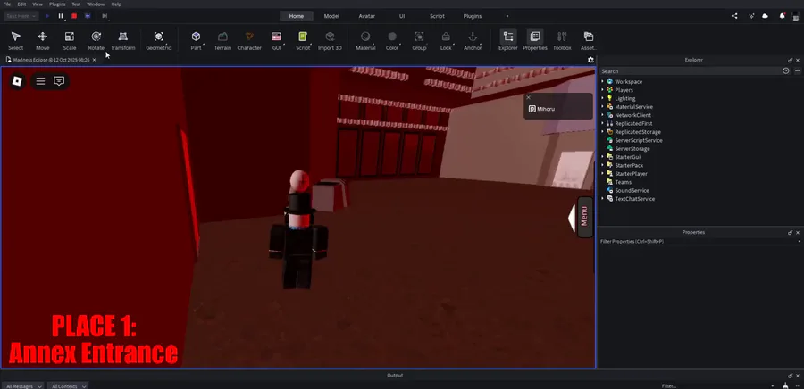Activate the Move tool

click(x=43, y=40)
